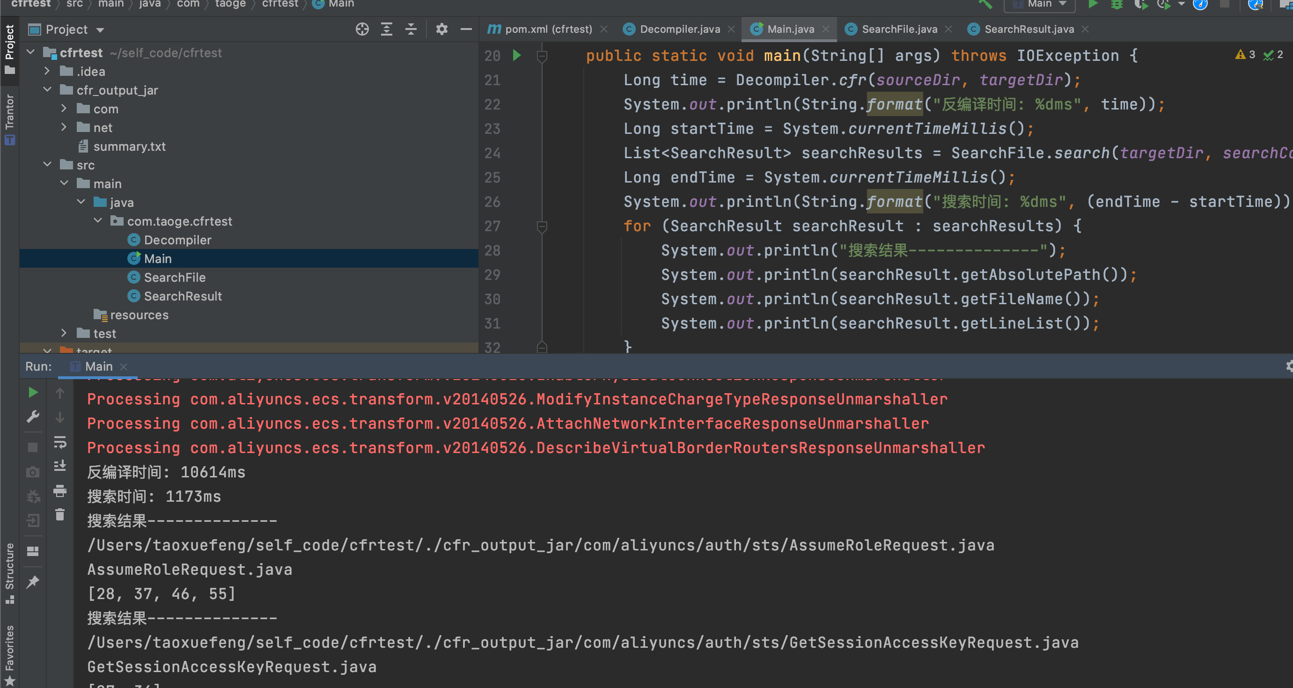Jump up the stack trace with up arrow
Screen dimensions: 1293x688
coord(60,393)
